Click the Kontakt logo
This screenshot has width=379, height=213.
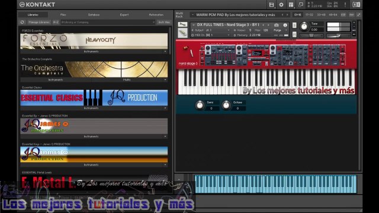click(37, 5)
